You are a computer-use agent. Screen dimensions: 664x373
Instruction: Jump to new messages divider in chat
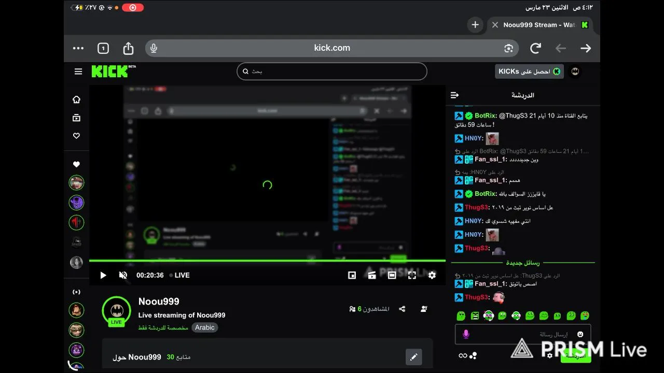tap(523, 263)
